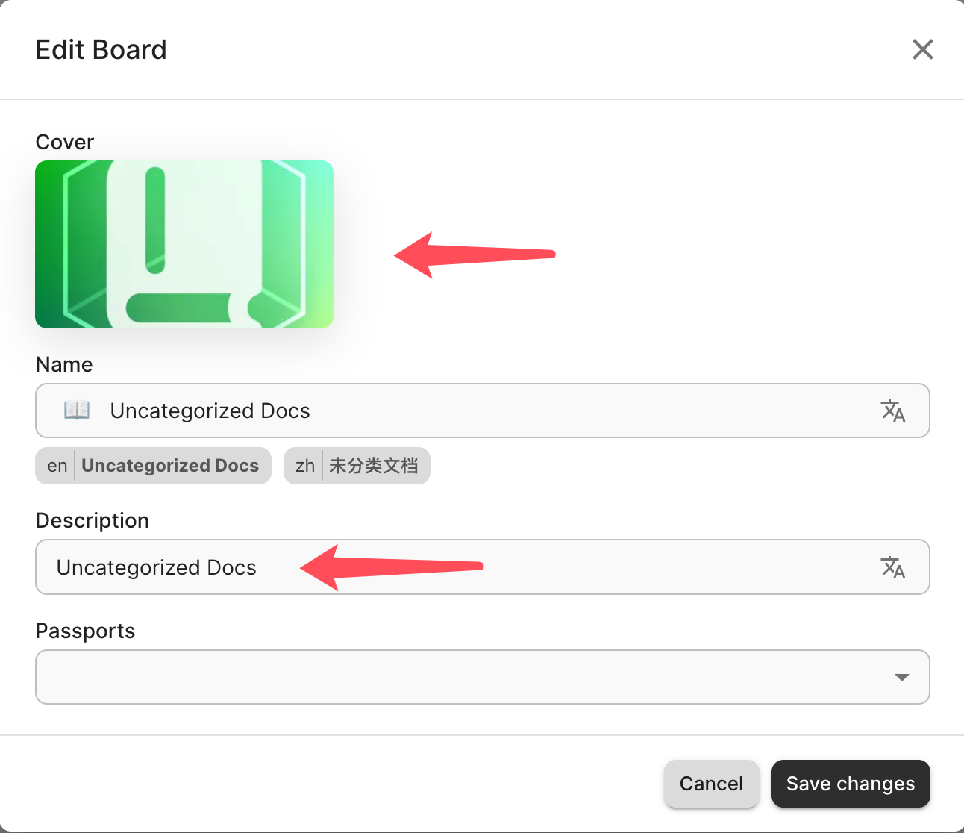
Task: Click the "en" language code badge
Action: (57, 466)
